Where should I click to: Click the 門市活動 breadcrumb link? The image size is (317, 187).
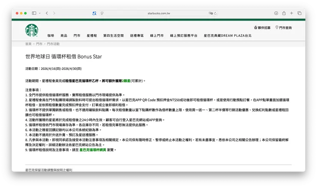(x=53, y=44)
